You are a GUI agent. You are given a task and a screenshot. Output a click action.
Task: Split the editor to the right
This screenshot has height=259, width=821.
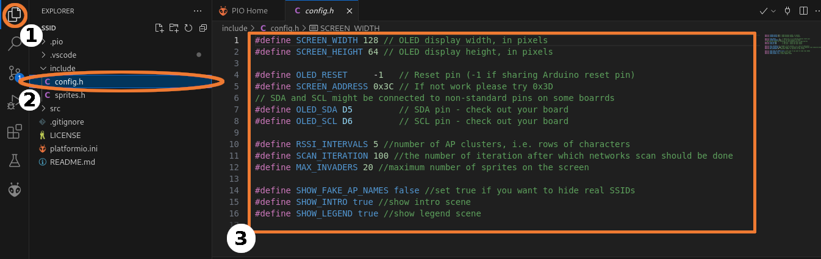tap(803, 11)
